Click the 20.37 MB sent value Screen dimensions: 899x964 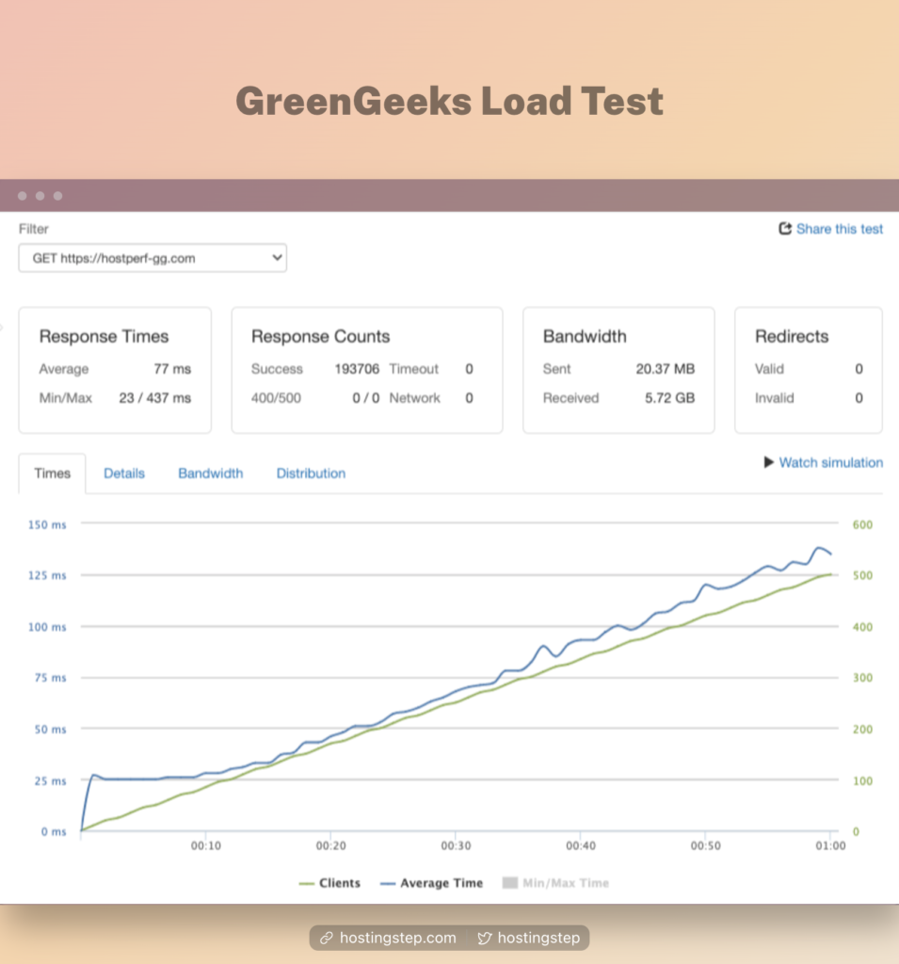tap(666, 369)
